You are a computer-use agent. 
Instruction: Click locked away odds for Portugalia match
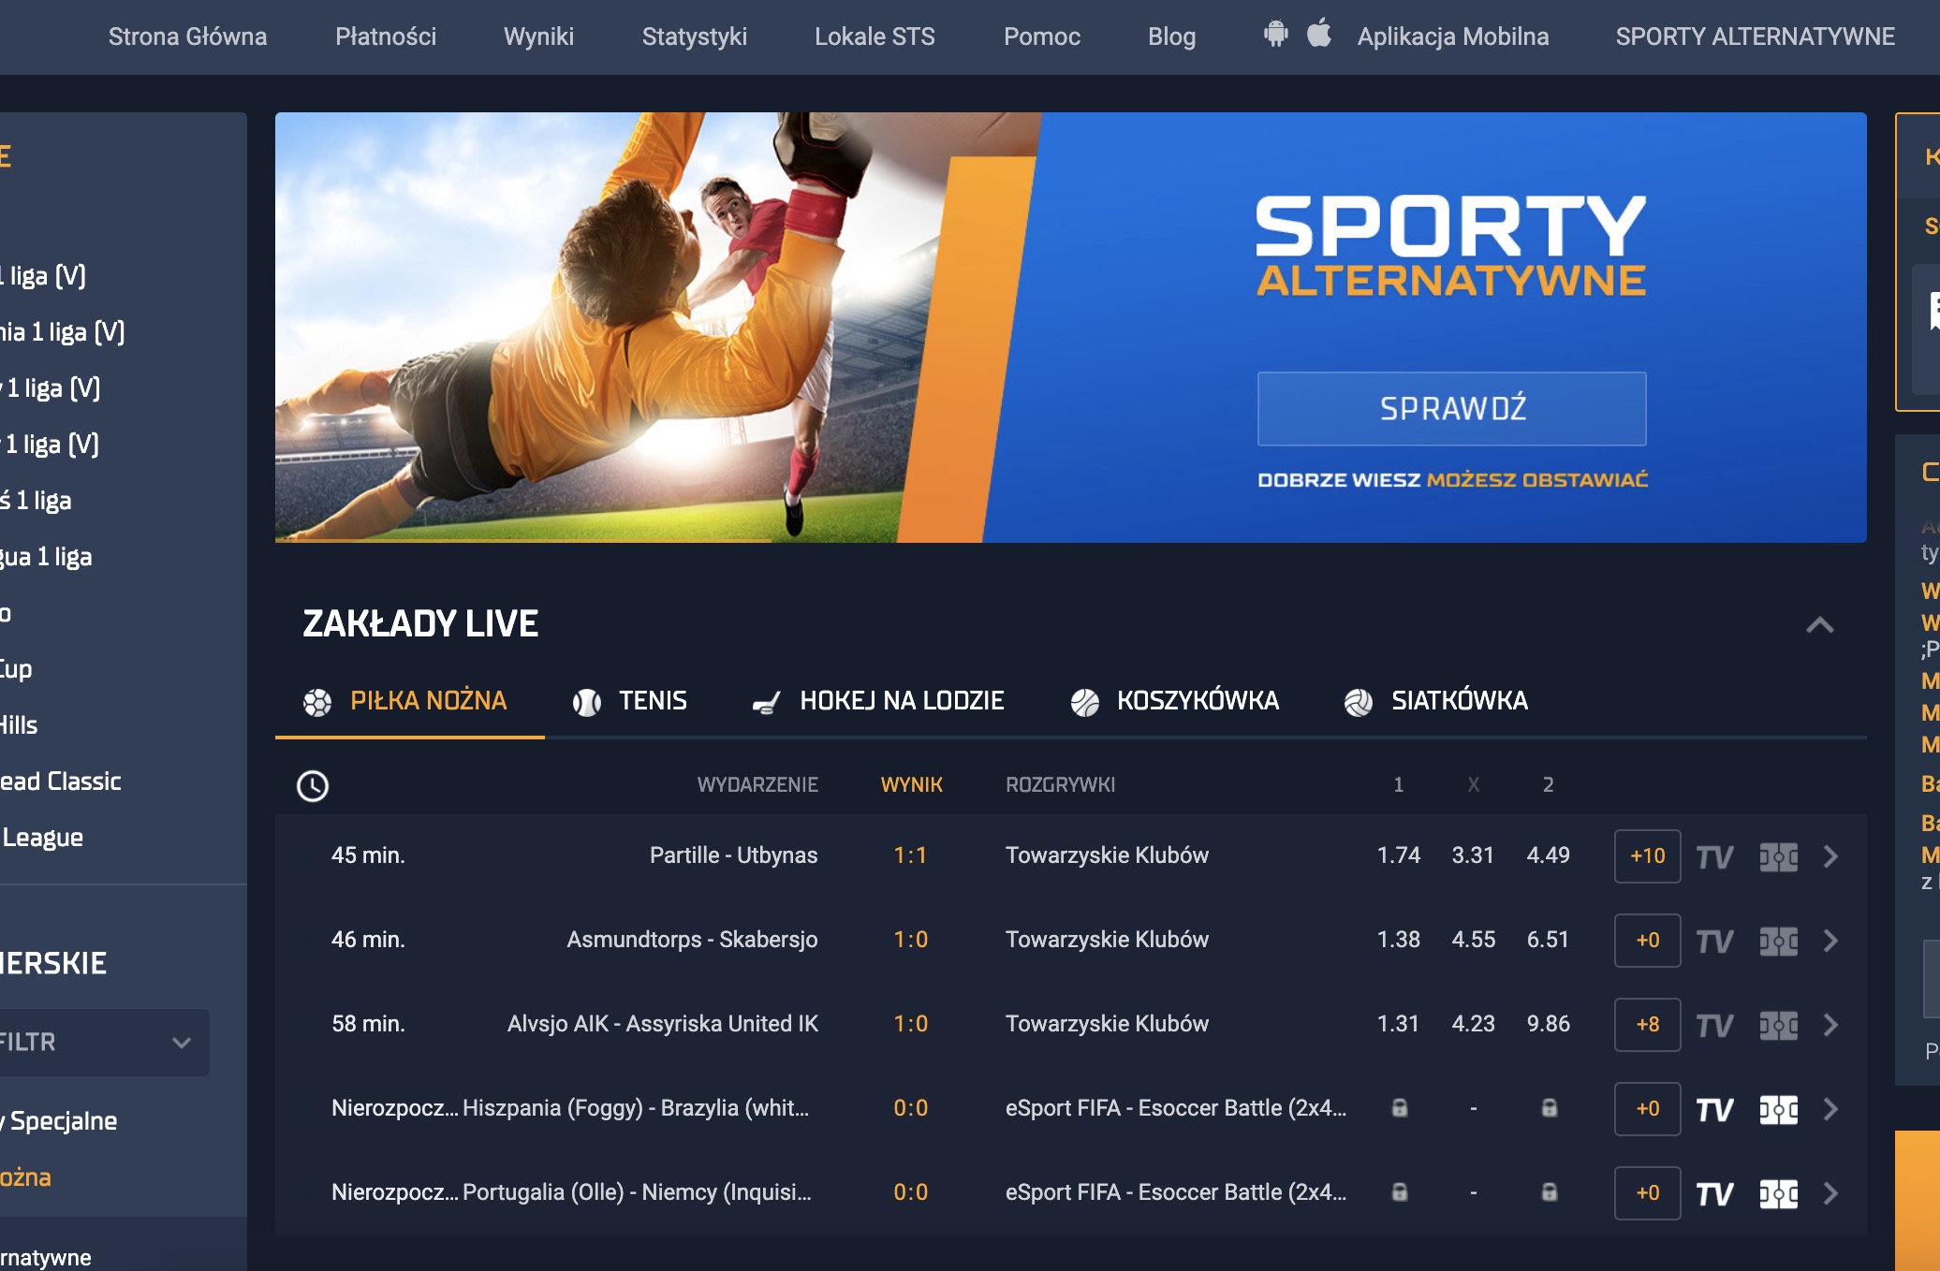(x=1549, y=1192)
